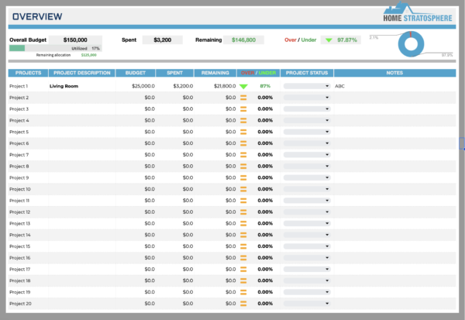The width and height of the screenshot is (465, 320).
Task: Click the orange equals icon in Project 6 row
Action: coord(243,143)
